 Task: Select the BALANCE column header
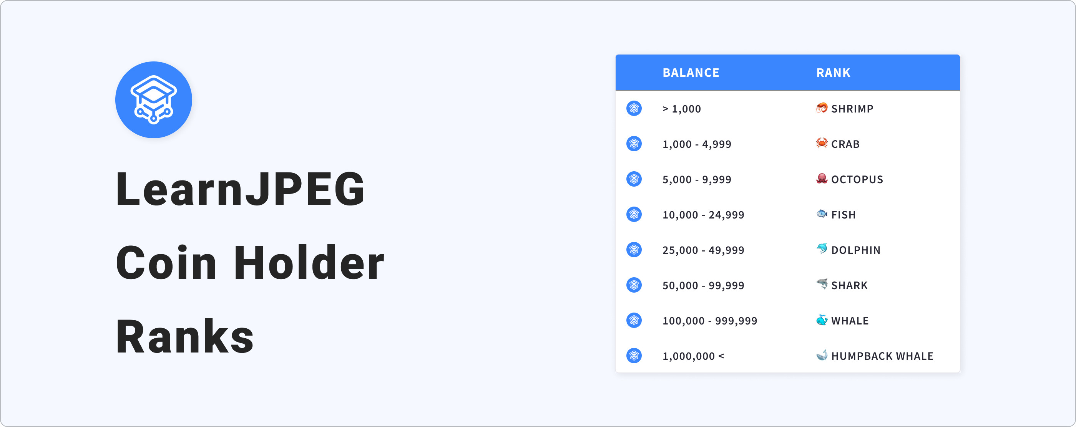point(691,73)
